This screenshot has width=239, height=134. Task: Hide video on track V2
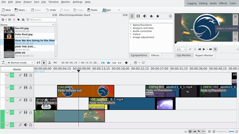(25, 100)
